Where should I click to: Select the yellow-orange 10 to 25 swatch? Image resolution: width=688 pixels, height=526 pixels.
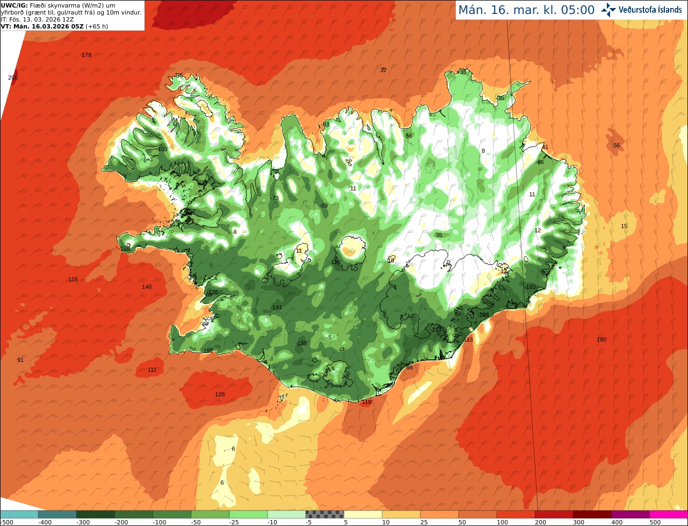coord(402,514)
